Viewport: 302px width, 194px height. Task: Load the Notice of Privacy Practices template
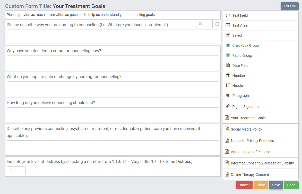[260, 141]
